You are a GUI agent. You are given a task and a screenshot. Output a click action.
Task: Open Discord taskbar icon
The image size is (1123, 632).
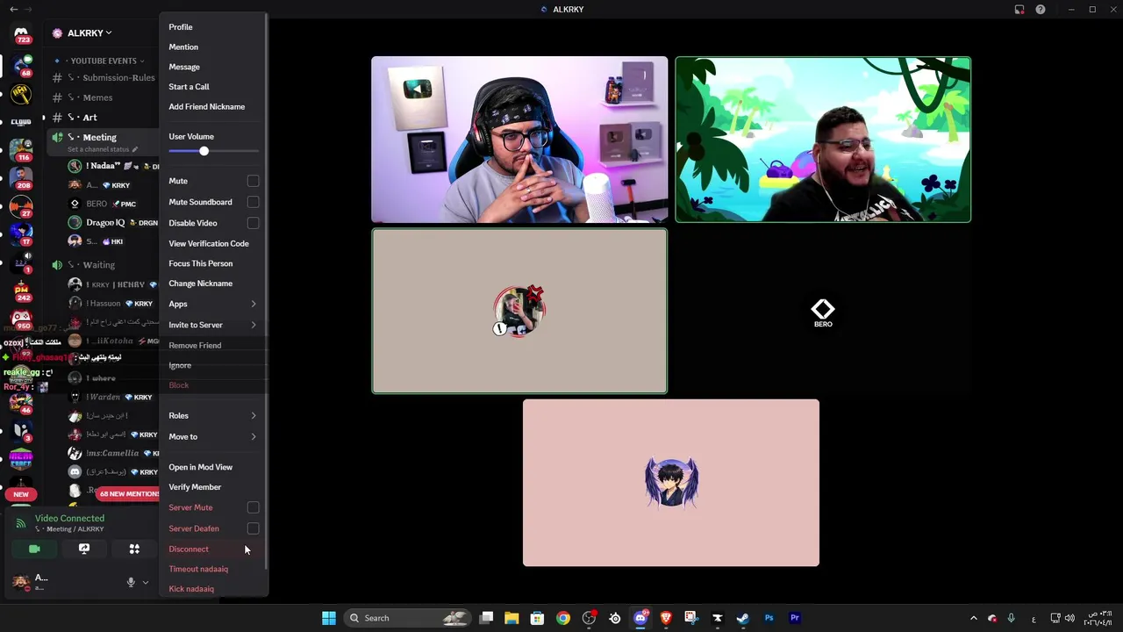pyautogui.click(x=640, y=618)
